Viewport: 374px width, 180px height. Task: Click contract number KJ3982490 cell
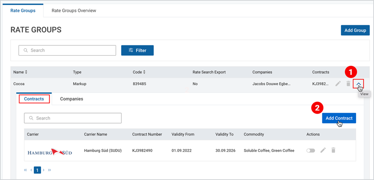(142, 151)
